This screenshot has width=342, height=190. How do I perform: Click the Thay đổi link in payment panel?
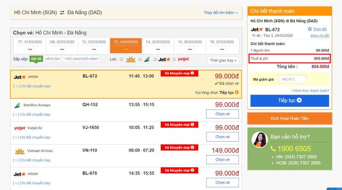click(320, 29)
